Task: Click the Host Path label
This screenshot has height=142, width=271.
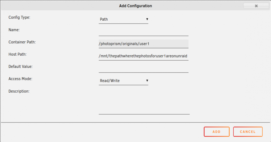Action: [x=17, y=54]
